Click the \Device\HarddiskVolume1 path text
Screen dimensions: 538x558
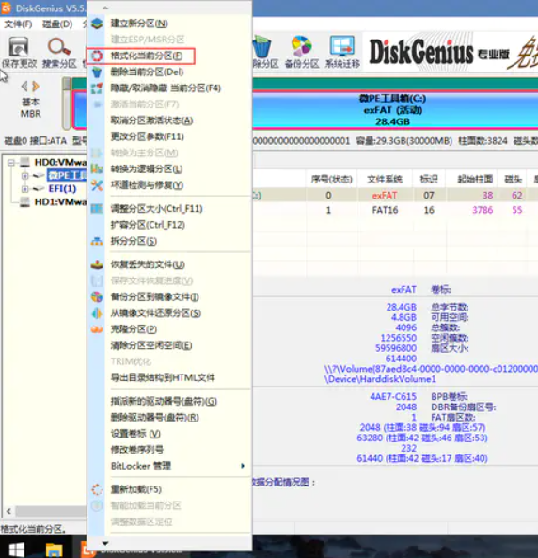click(x=380, y=379)
